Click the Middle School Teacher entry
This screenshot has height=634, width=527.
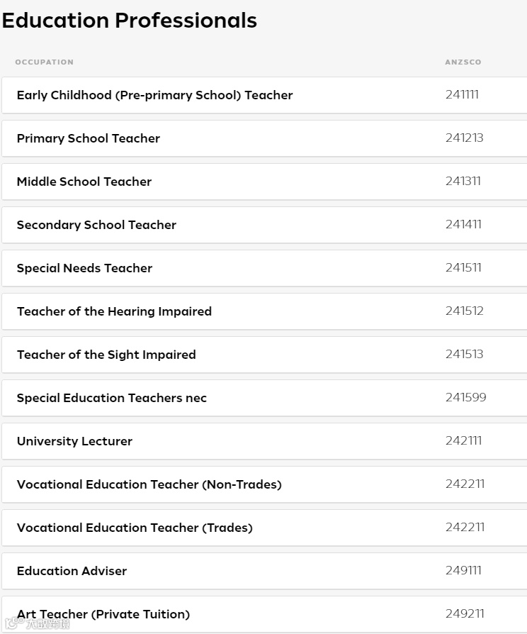[84, 182]
